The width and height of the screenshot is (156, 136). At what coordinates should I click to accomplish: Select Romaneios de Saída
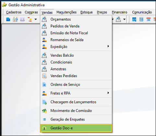(x=76, y=40)
